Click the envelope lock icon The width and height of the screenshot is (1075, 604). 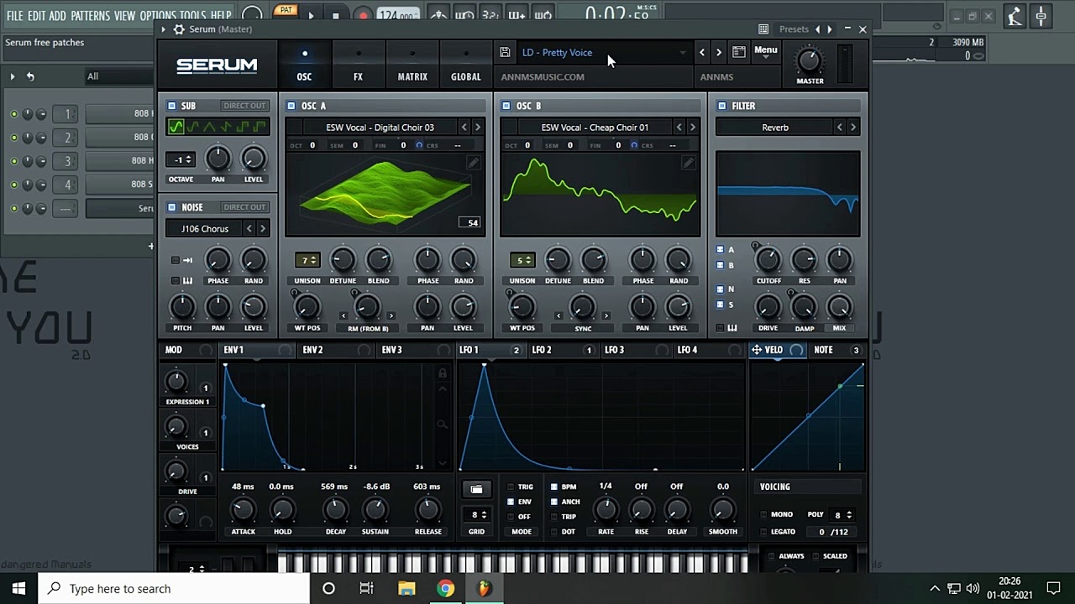(x=443, y=373)
